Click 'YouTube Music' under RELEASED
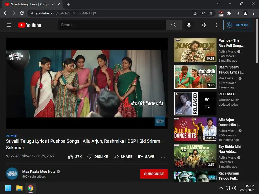The height and width of the screenshot is (194, 259). pos(229,100)
